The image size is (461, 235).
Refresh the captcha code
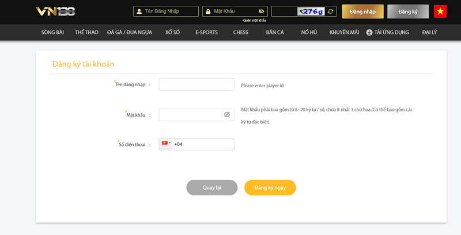330,11
